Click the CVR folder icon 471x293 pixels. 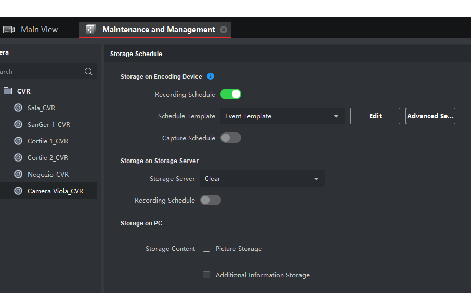[x=8, y=91]
